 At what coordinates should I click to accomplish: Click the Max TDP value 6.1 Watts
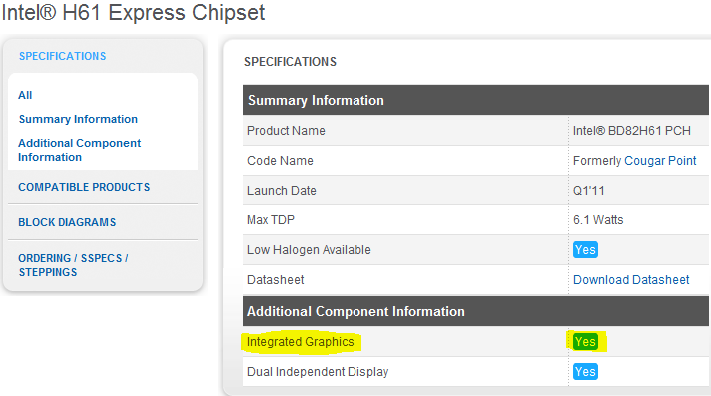598,220
